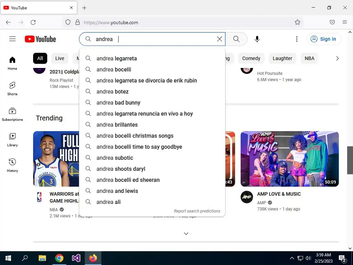
Task: Bookmark page with the star icon
Action: [x=297, y=22]
